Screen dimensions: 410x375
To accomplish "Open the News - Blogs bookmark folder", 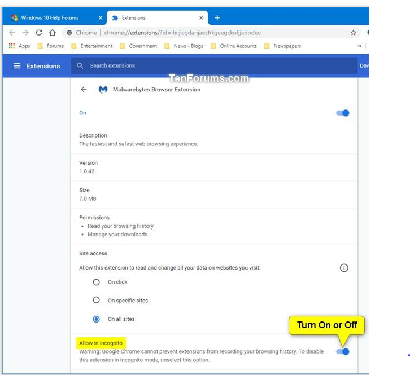I will [x=184, y=46].
